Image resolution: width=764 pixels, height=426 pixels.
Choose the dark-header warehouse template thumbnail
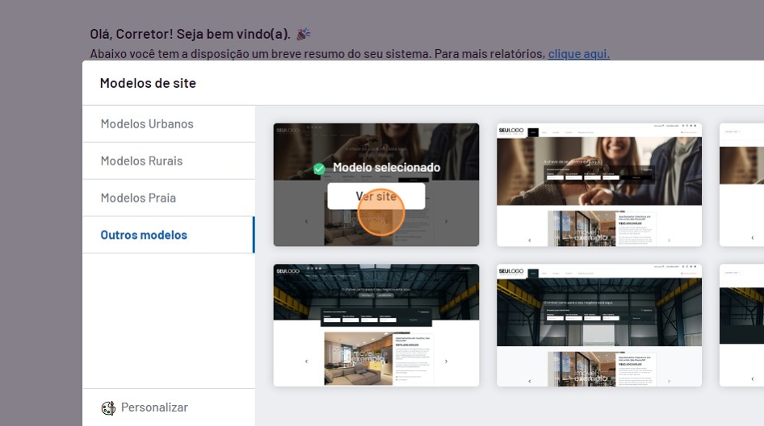coord(376,325)
